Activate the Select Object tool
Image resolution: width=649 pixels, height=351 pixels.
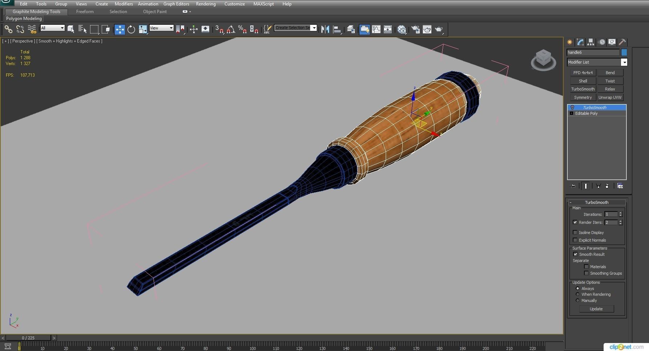71,29
